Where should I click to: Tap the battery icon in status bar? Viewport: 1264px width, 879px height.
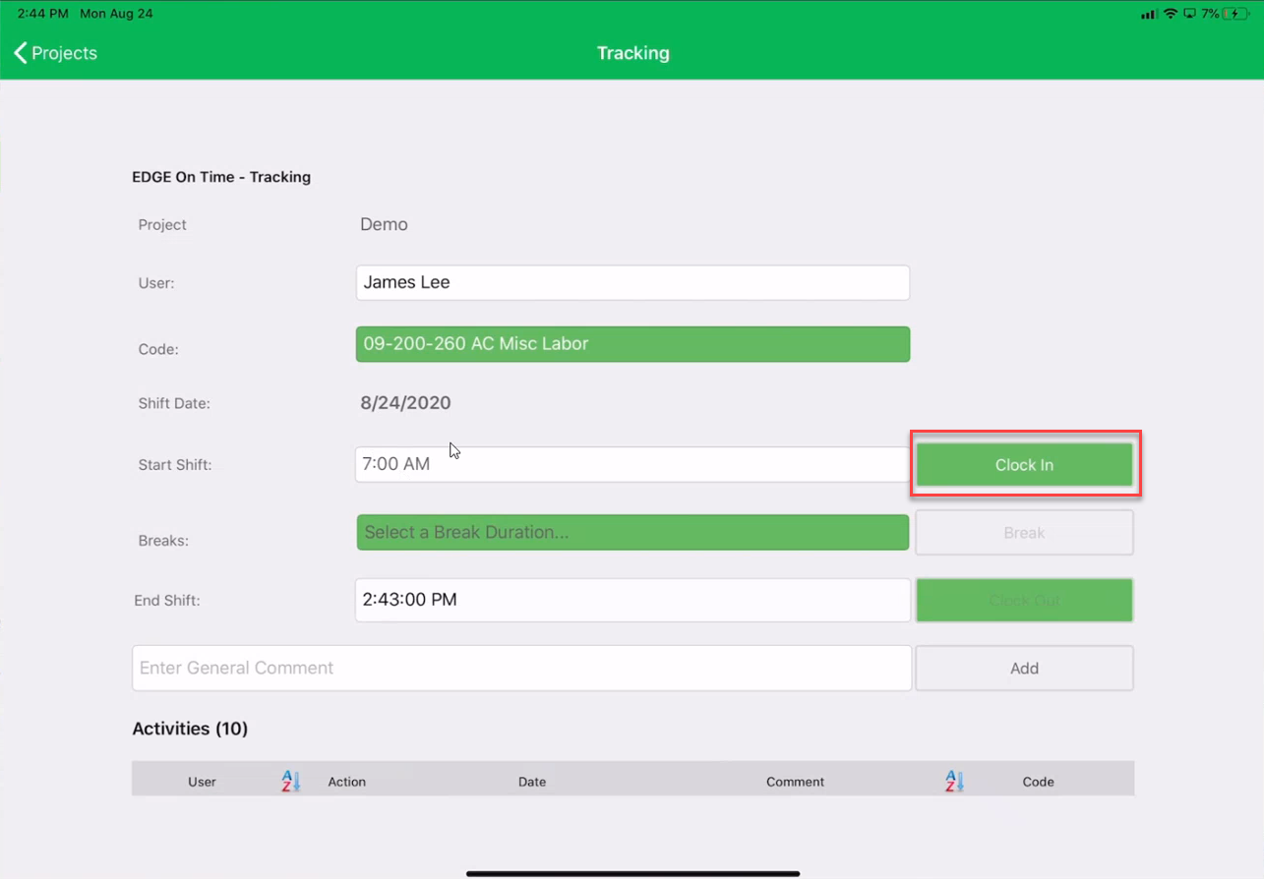pyautogui.click(x=1235, y=14)
